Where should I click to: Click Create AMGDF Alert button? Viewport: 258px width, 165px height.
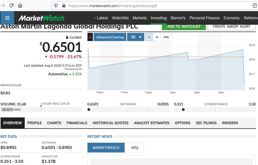point(231,27)
